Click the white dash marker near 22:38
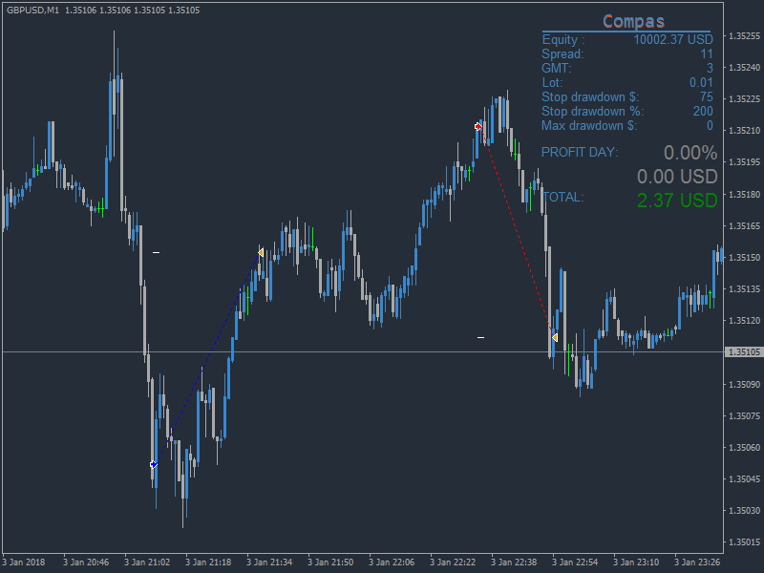764x573 pixels. [x=481, y=337]
